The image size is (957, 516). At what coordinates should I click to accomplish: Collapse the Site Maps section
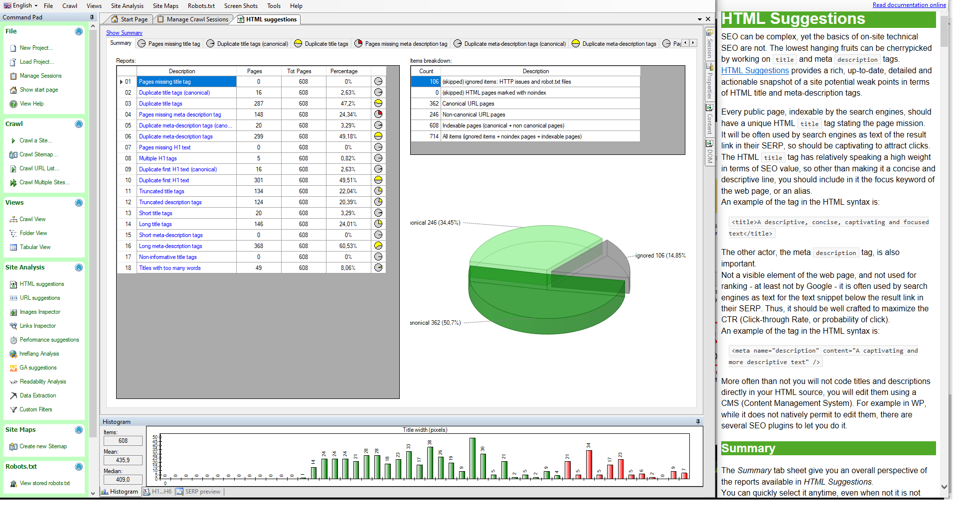pyautogui.click(x=79, y=430)
